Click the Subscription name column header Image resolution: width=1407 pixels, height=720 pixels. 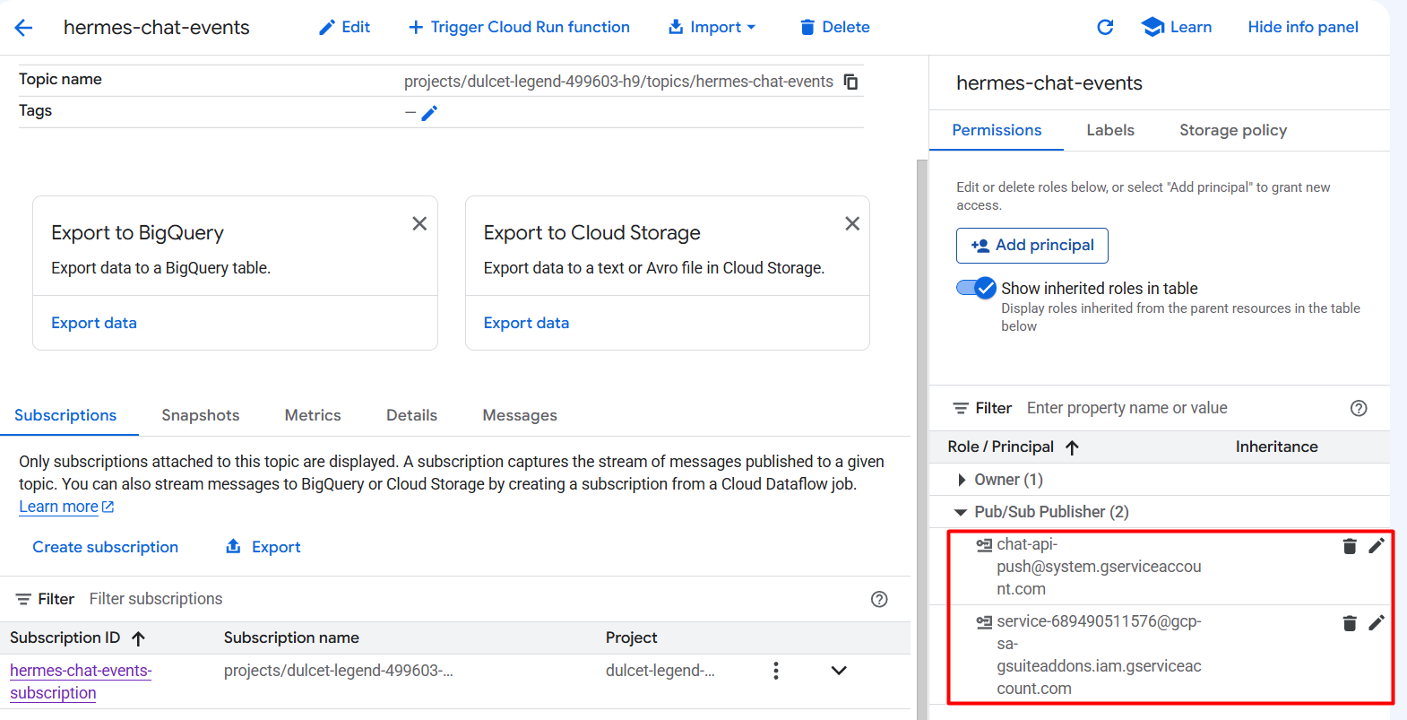[291, 638]
